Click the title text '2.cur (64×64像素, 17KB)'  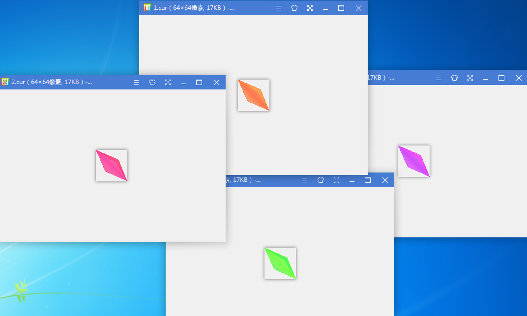pos(47,82)
